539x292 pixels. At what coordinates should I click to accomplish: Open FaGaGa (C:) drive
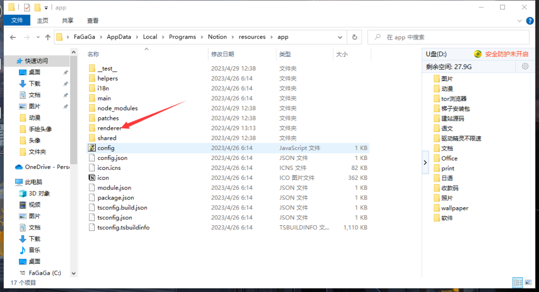[x=45, y=273]
